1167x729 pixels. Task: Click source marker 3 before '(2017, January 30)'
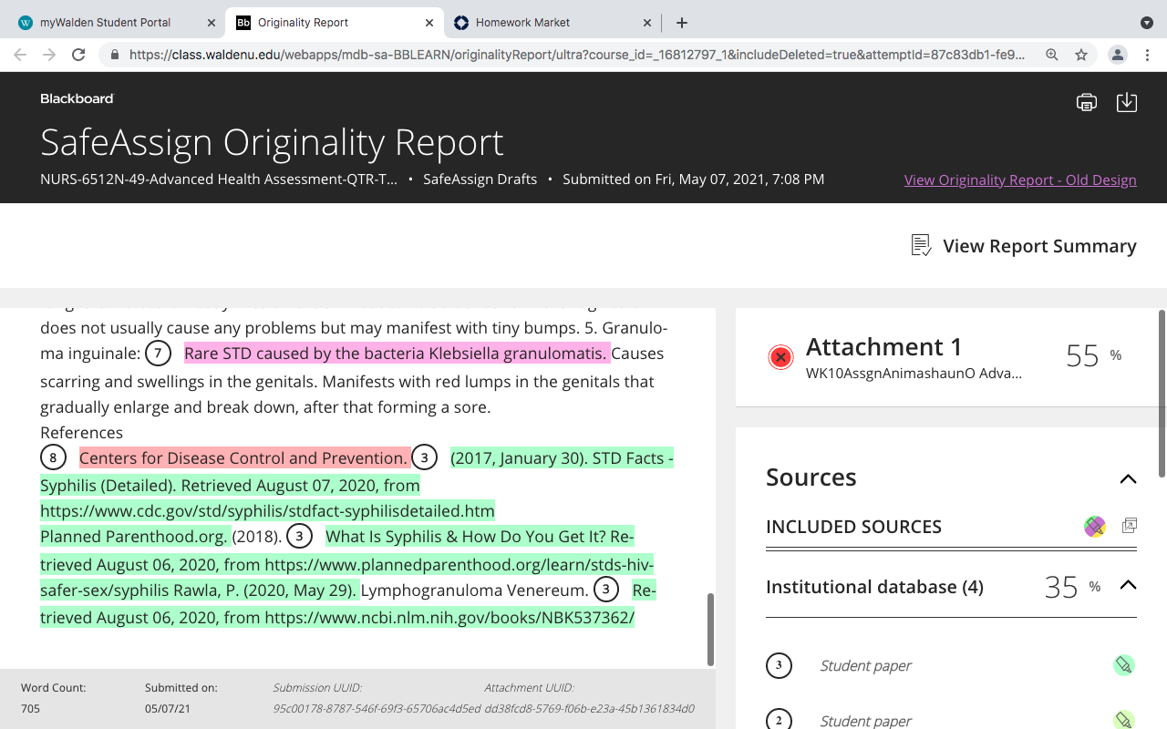point(425,457)
